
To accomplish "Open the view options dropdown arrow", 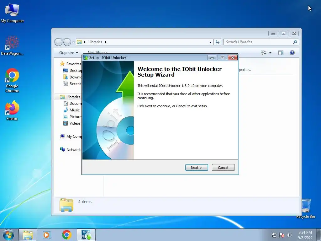I will click(270, 53).
